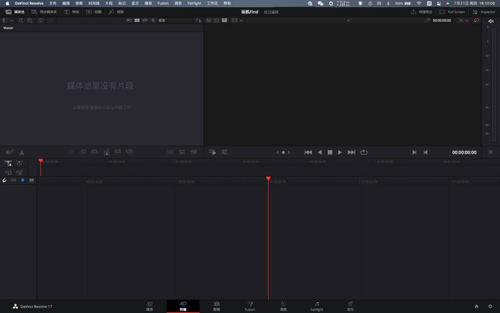Open the viewer tools sliders icon
Screen dimensions: 500x313
[x=225, y=153]
